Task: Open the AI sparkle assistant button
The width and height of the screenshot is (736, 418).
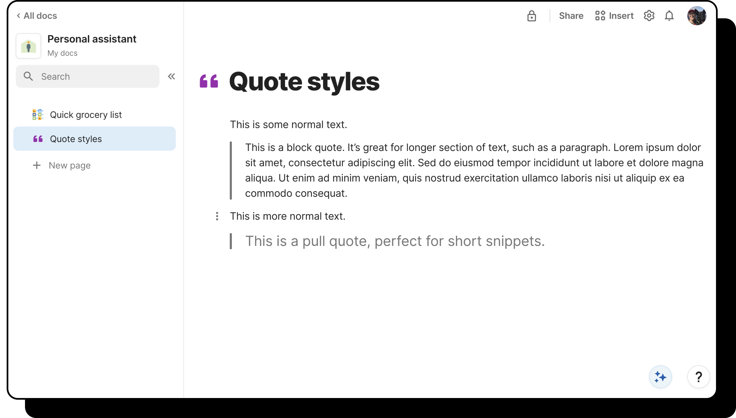Action: [x=660, y=377]
